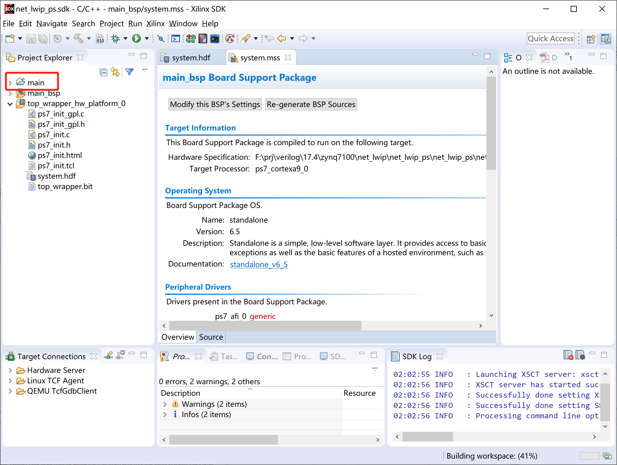The height and width of the screenshot is (465, 617).
Task: Click the SDK Log horizontal scrollbar
Action: coord(428,437)
